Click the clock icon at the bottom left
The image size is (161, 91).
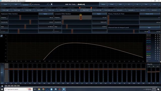point(2,86)
